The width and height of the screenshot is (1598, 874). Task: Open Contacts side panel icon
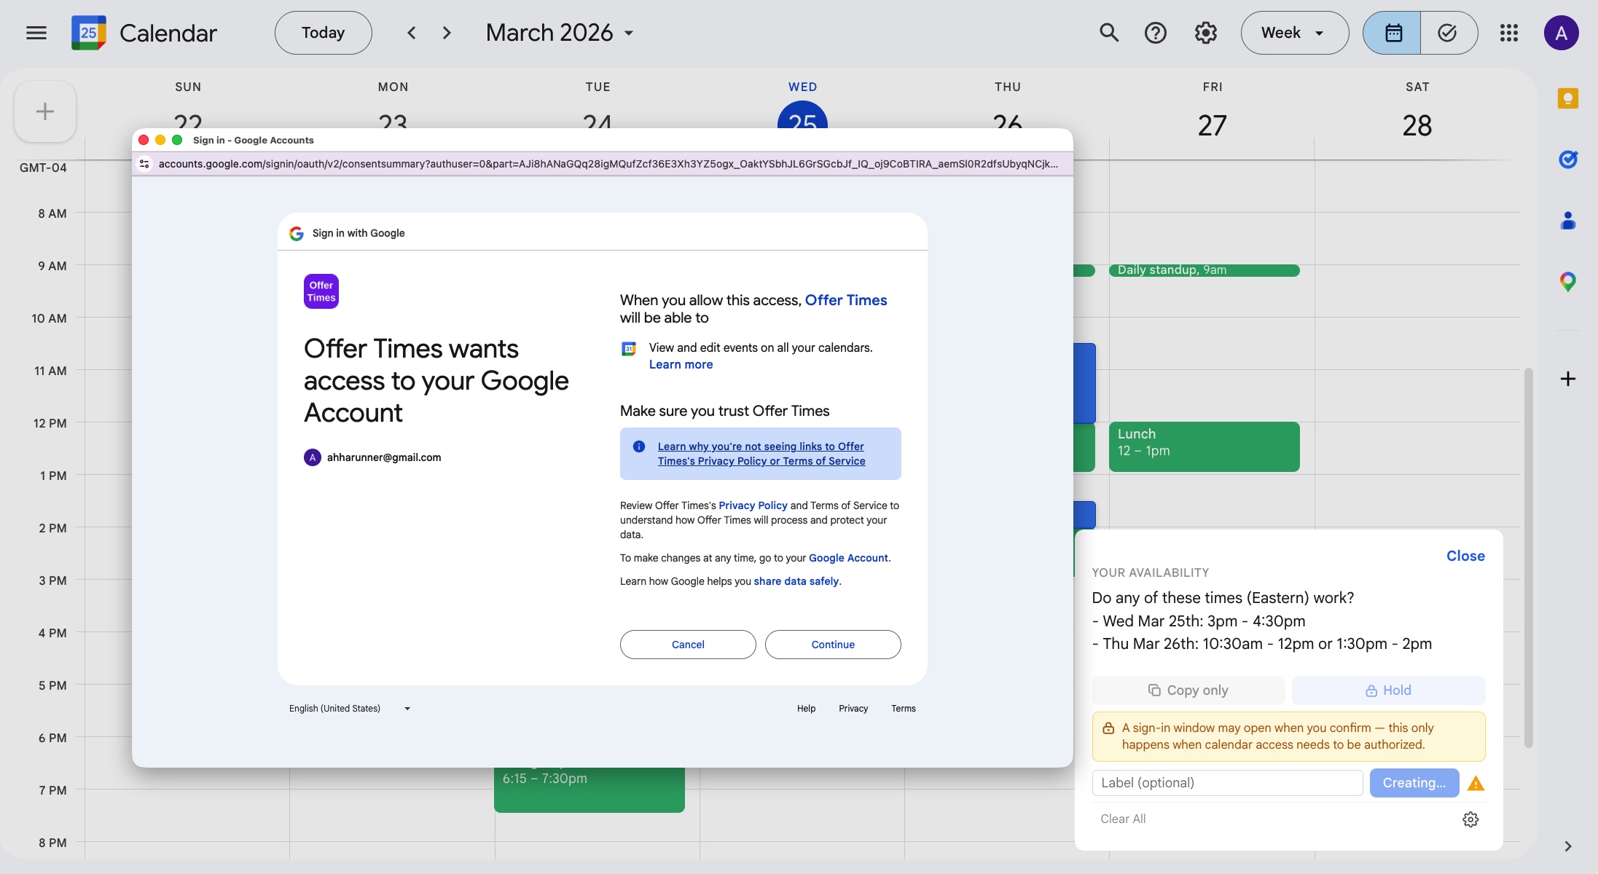point(1568,220)
